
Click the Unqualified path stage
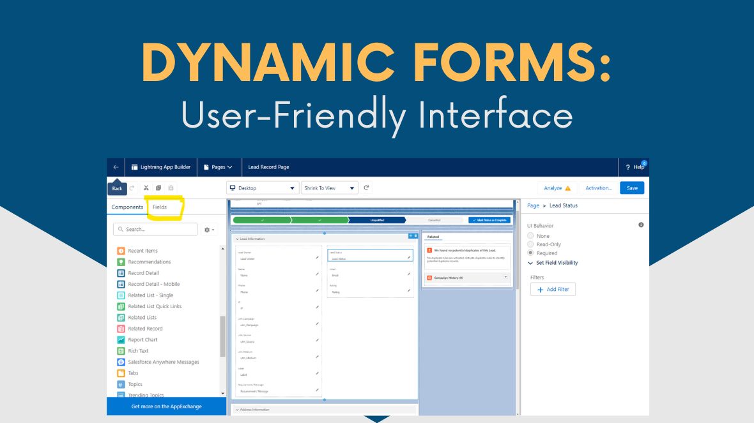click(377, 220)
